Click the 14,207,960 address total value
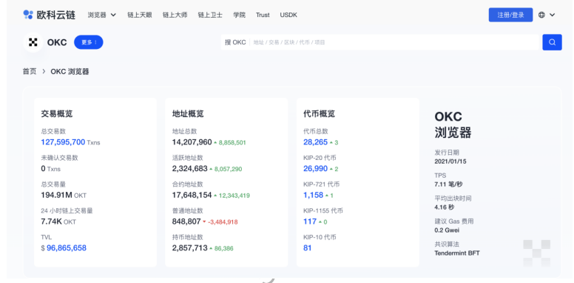Image resolution: width=574 pixels, height=283 pixels. click(192, 142)
